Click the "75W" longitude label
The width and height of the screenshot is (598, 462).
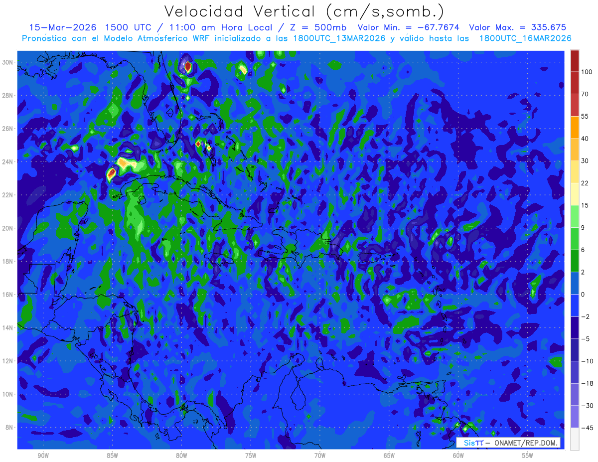pos(251,456)
